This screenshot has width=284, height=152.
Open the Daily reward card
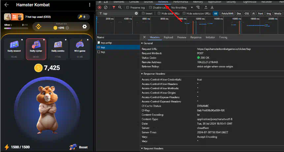[14, 49]
